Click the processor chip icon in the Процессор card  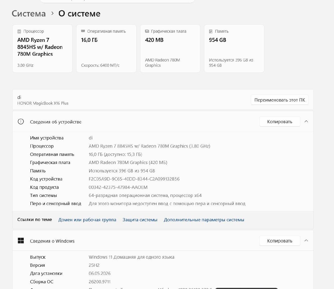click(19, 31)
